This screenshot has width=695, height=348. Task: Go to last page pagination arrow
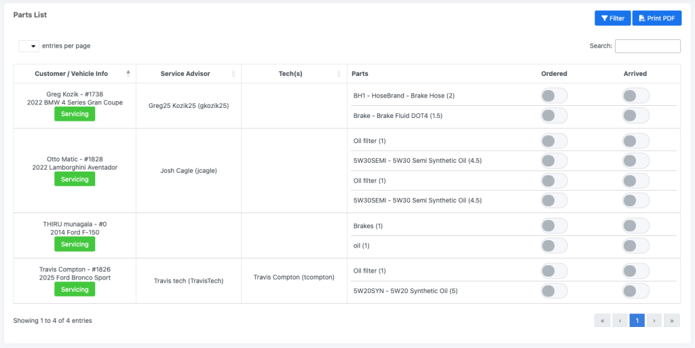[671, 320]
